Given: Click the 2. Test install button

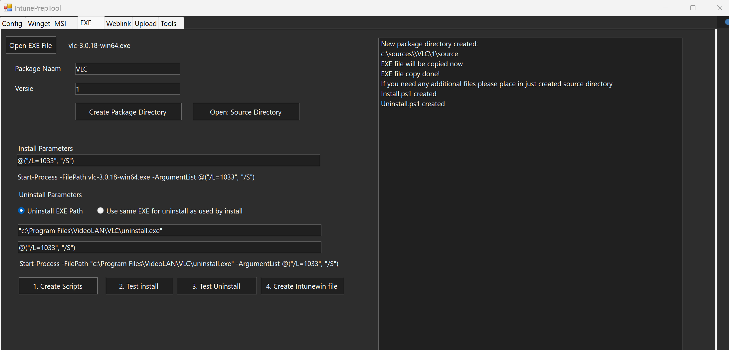Looking at the screenshot, I should (x=139, y=286).
